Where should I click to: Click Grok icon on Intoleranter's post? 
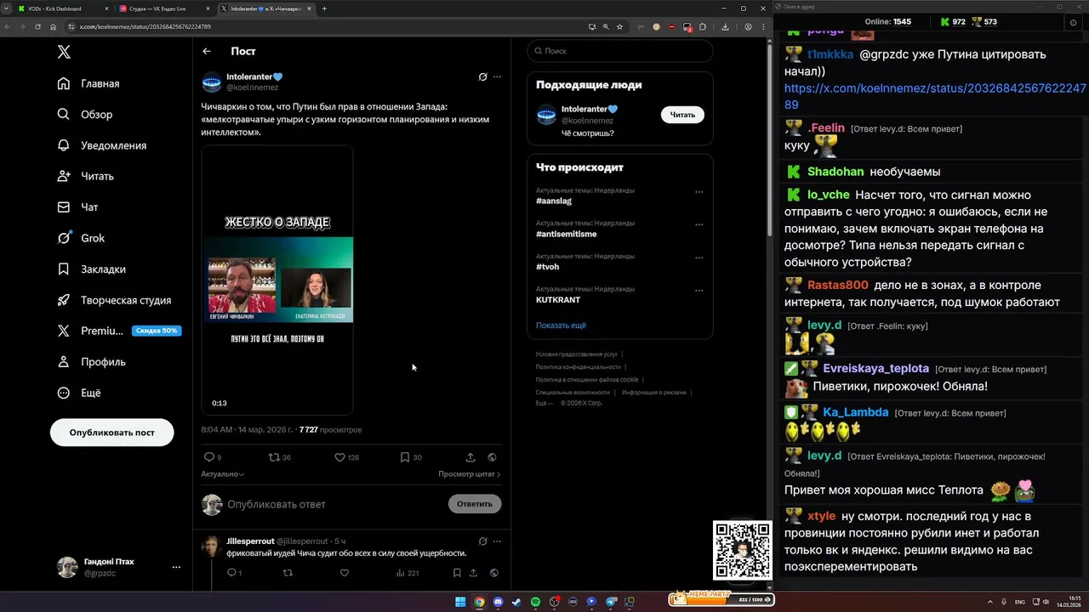pyautogui.click(x=482, y=76)
